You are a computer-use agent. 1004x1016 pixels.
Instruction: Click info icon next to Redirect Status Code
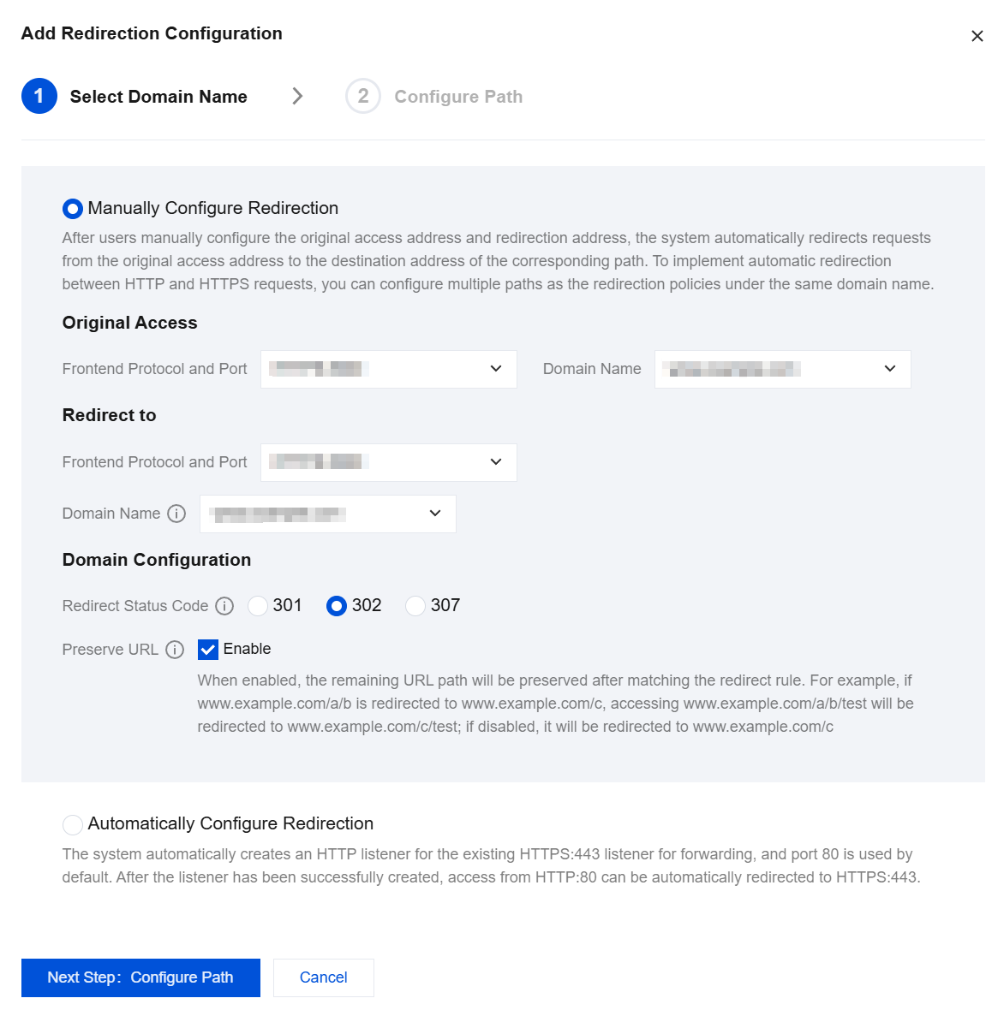pyautogui.click(x=224, y=606)
